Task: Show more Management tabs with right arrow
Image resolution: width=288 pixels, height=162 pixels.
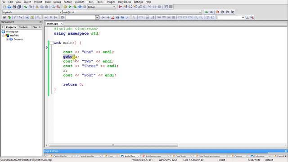Action: (40, 27)
